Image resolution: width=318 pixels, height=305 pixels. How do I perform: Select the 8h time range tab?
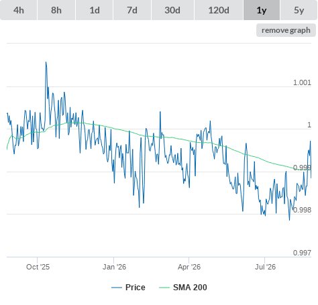(x=56, y=10)
